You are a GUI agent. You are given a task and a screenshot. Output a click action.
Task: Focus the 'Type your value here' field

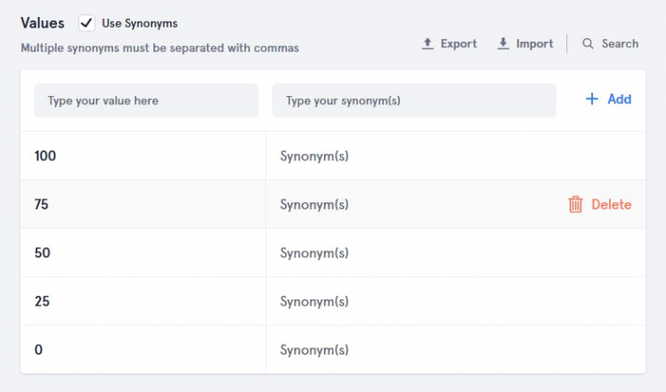(x=146, y=101)
